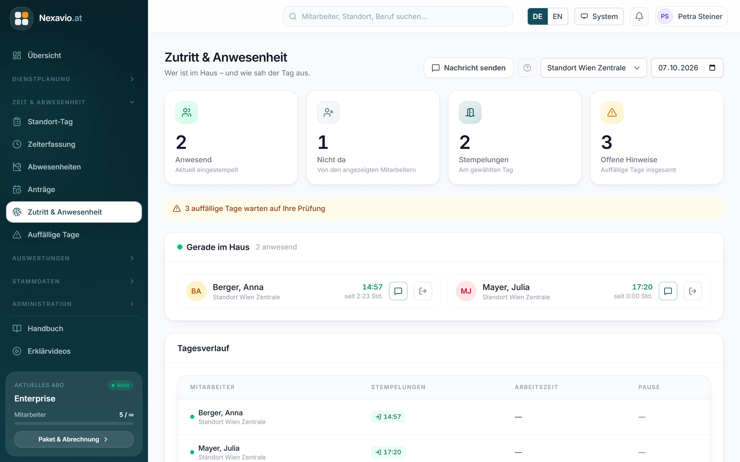Open Auffällige Tage in the sidebar
Viewport: 740px width, 462px height.
pos(74,235)
